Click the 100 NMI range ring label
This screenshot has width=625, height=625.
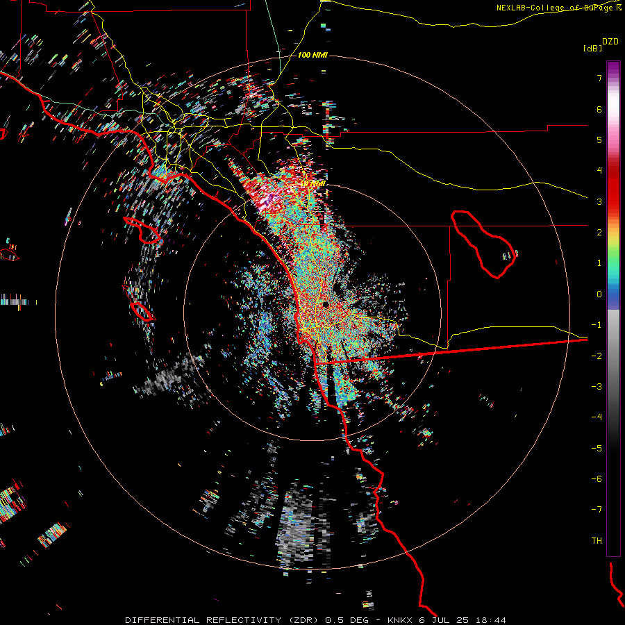click(312, 55)
